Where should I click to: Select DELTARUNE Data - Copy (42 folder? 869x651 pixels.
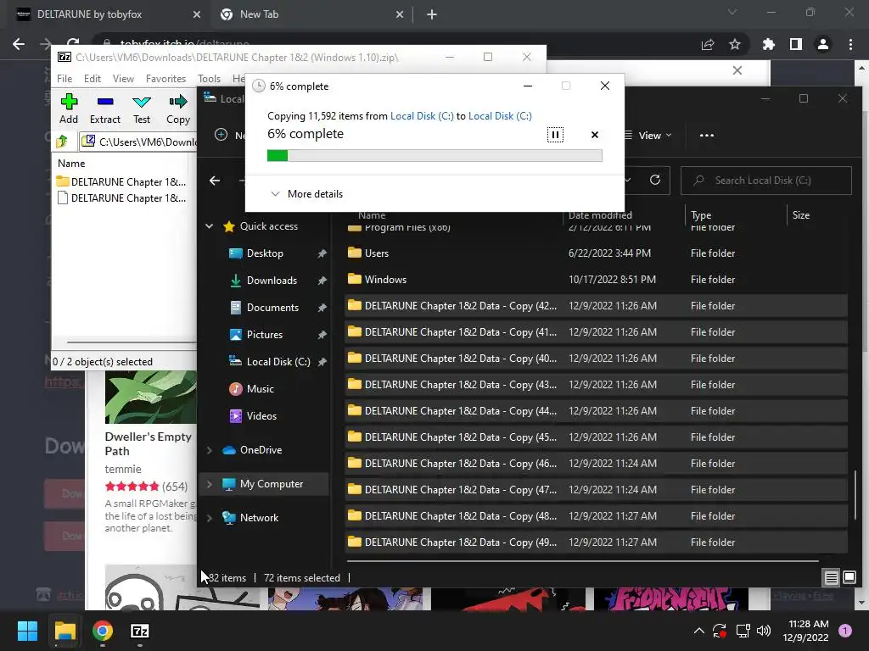[596, 305]
